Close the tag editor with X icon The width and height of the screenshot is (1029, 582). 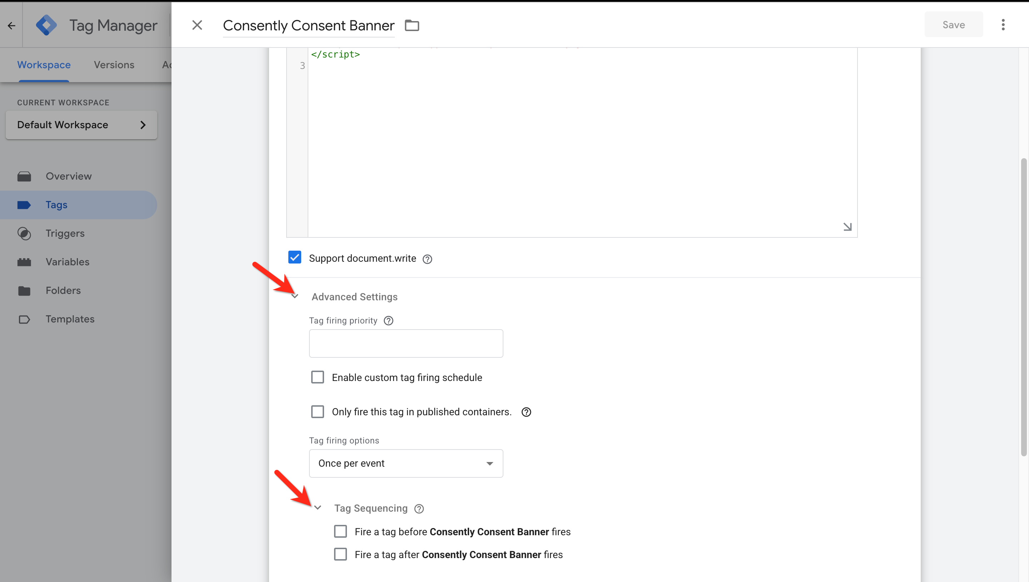click(197, 25)
